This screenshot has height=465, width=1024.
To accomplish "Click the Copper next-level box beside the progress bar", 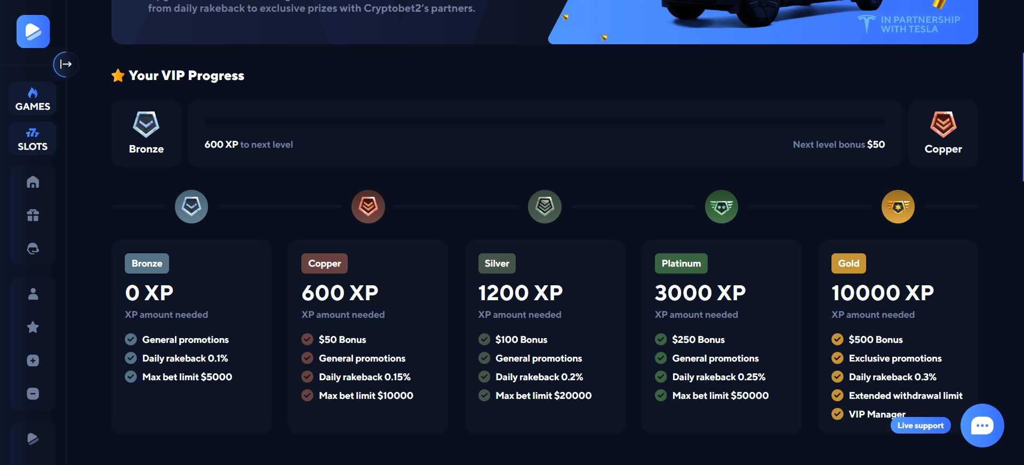I will click(942, 133).
